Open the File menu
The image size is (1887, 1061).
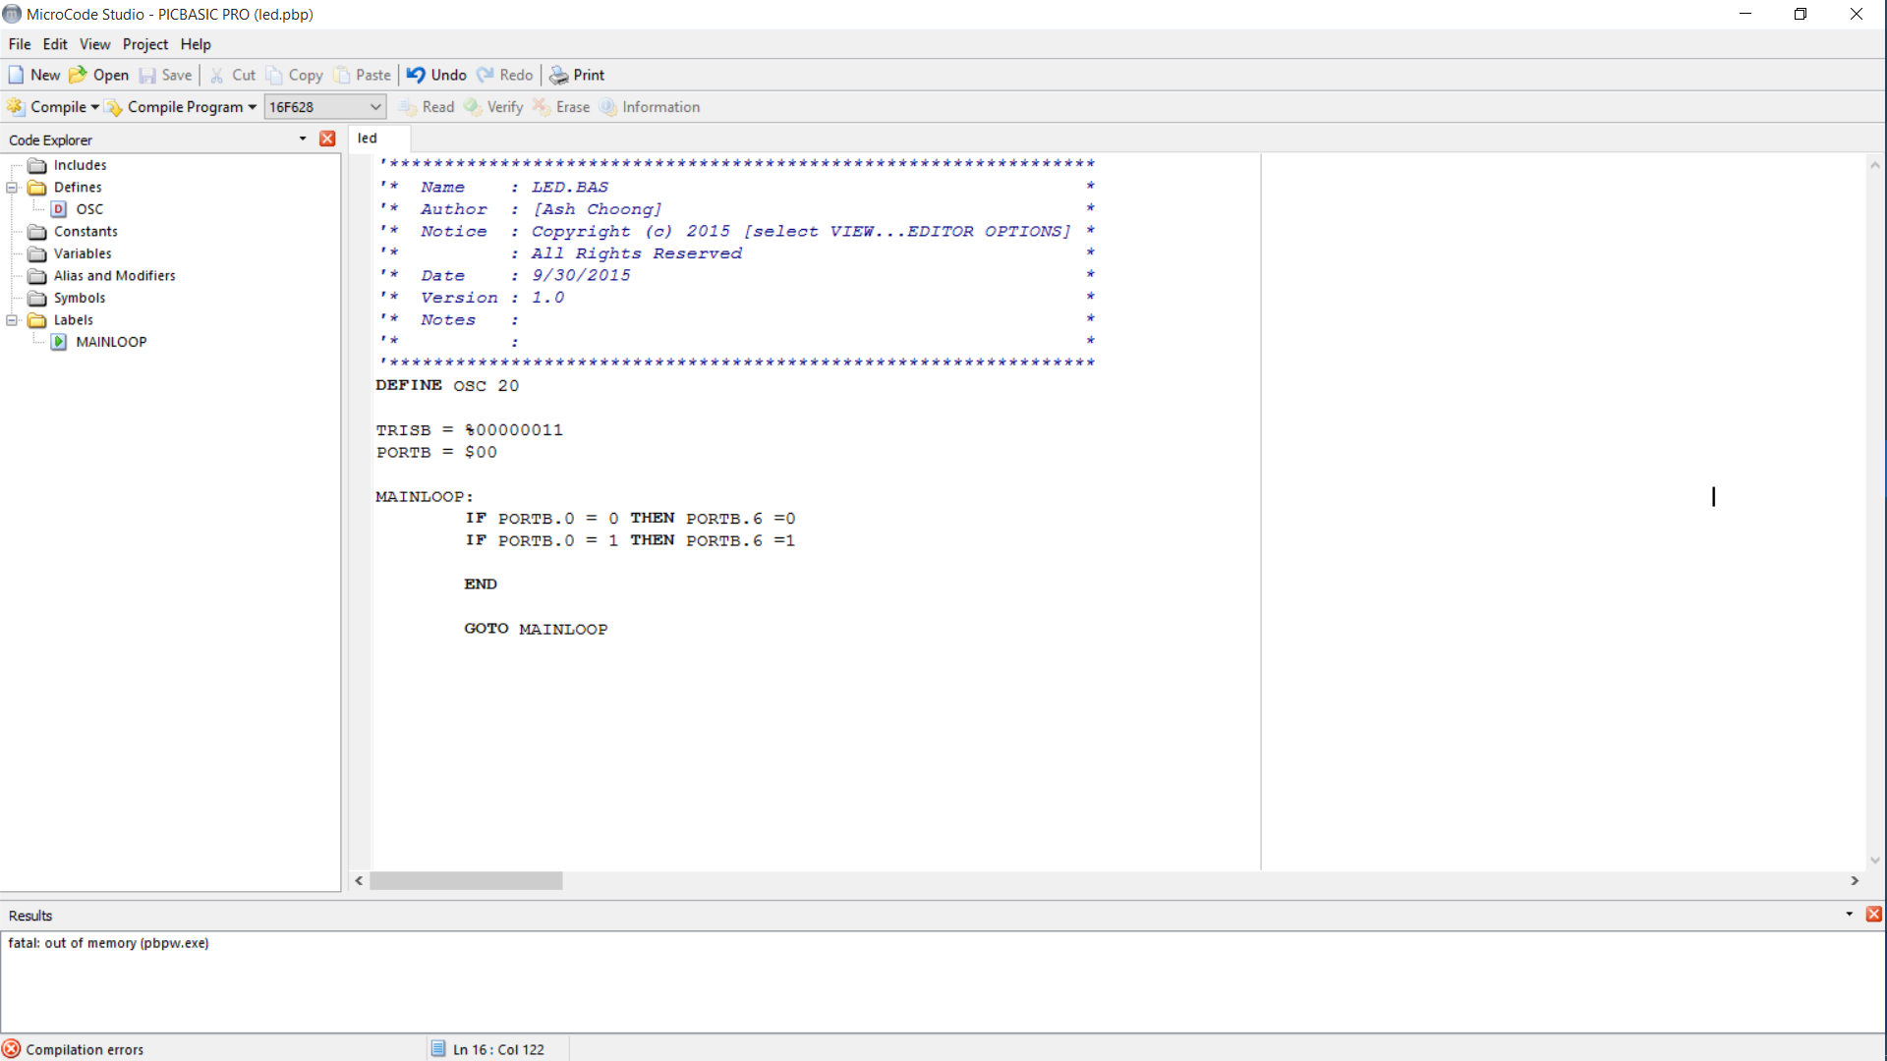coord(20,43)
